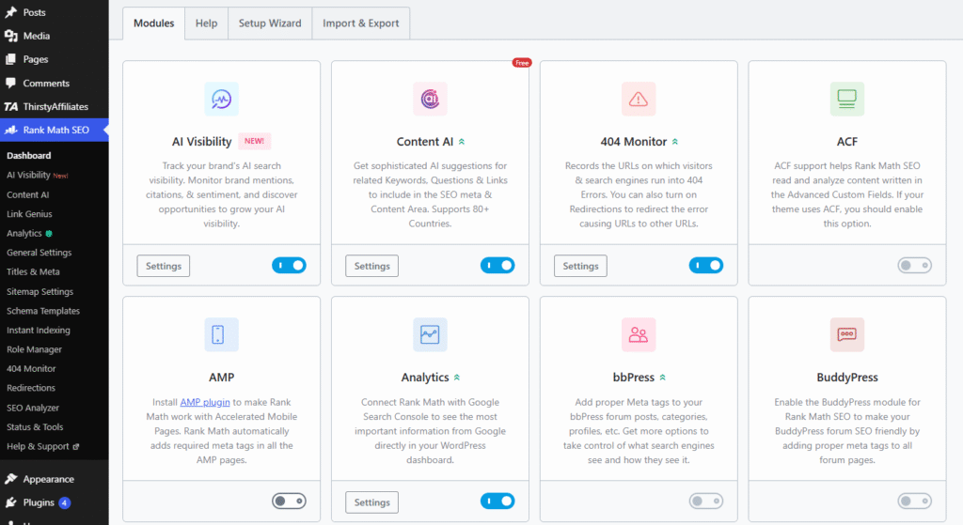The height and width of the screenshot is (525, 963).
Task: Disable the Content AI module toggle
Action: pyautogui.click(x=497, y=266)
